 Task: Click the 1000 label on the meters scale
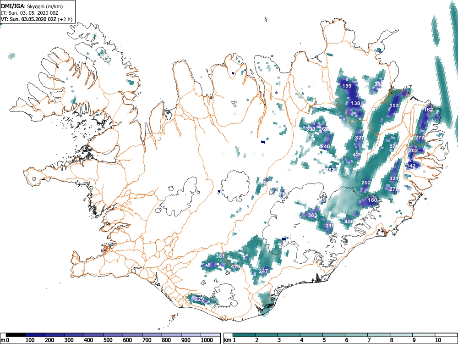207,340
